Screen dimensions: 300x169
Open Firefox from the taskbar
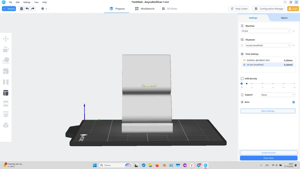coord(157,165)
